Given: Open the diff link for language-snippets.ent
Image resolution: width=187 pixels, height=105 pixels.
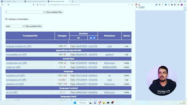Looking at the screenshot, I should pos(29,46).
